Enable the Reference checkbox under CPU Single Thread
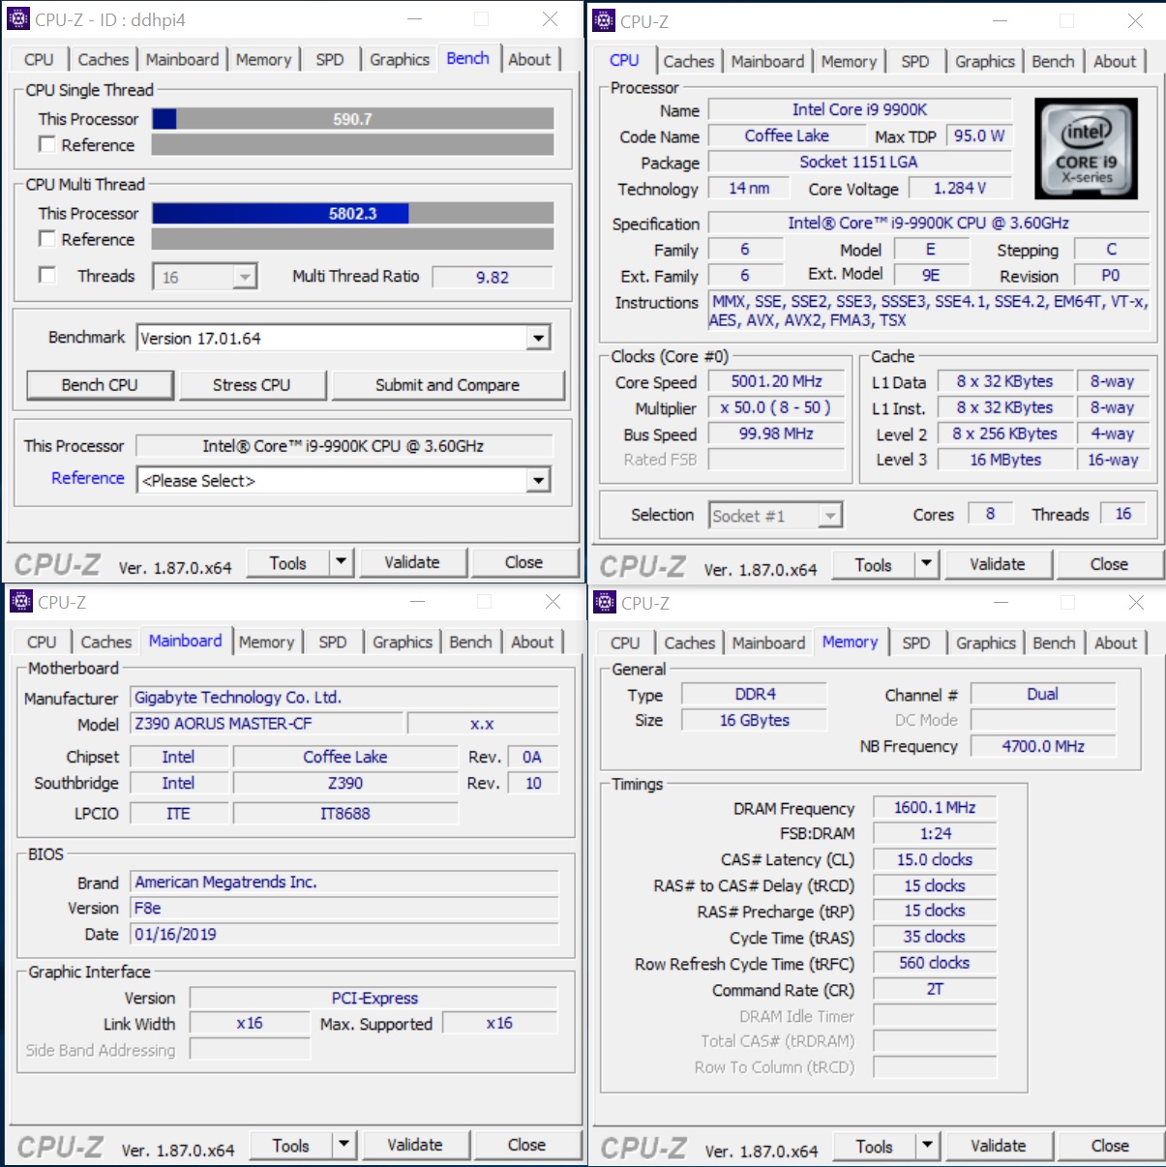Screen dimensions: 1166x1167 click(x=46, y=144)
